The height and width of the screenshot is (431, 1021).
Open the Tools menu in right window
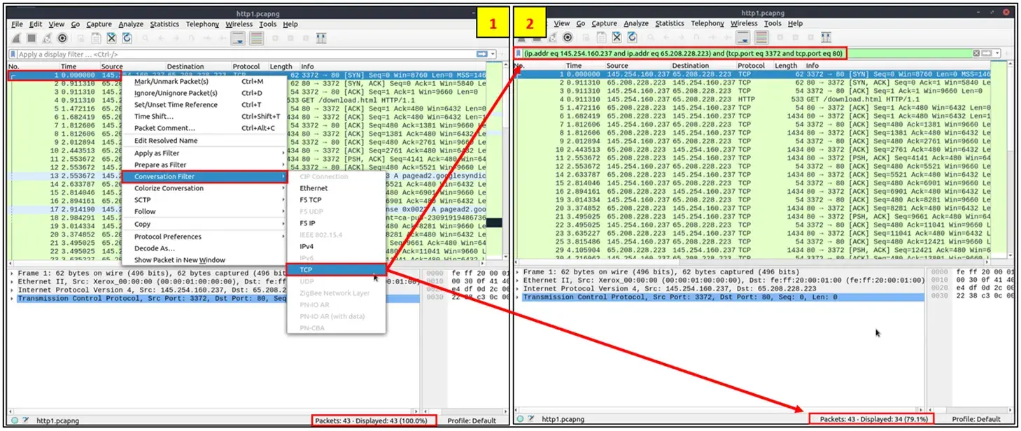click(773, 23)
